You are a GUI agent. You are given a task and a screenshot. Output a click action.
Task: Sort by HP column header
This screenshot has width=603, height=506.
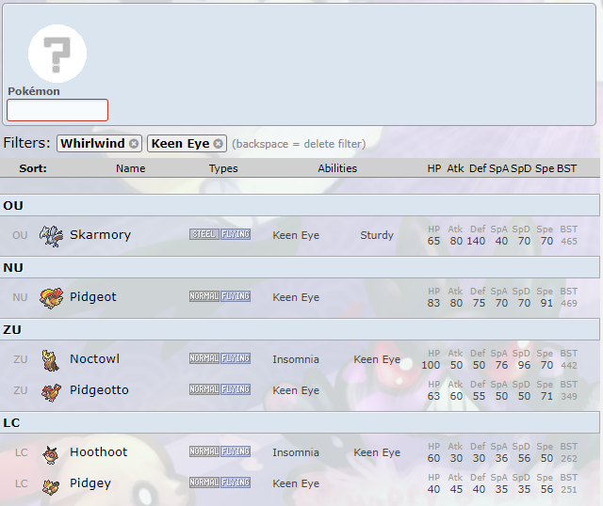pyautogui.click(x=434, y=168)
